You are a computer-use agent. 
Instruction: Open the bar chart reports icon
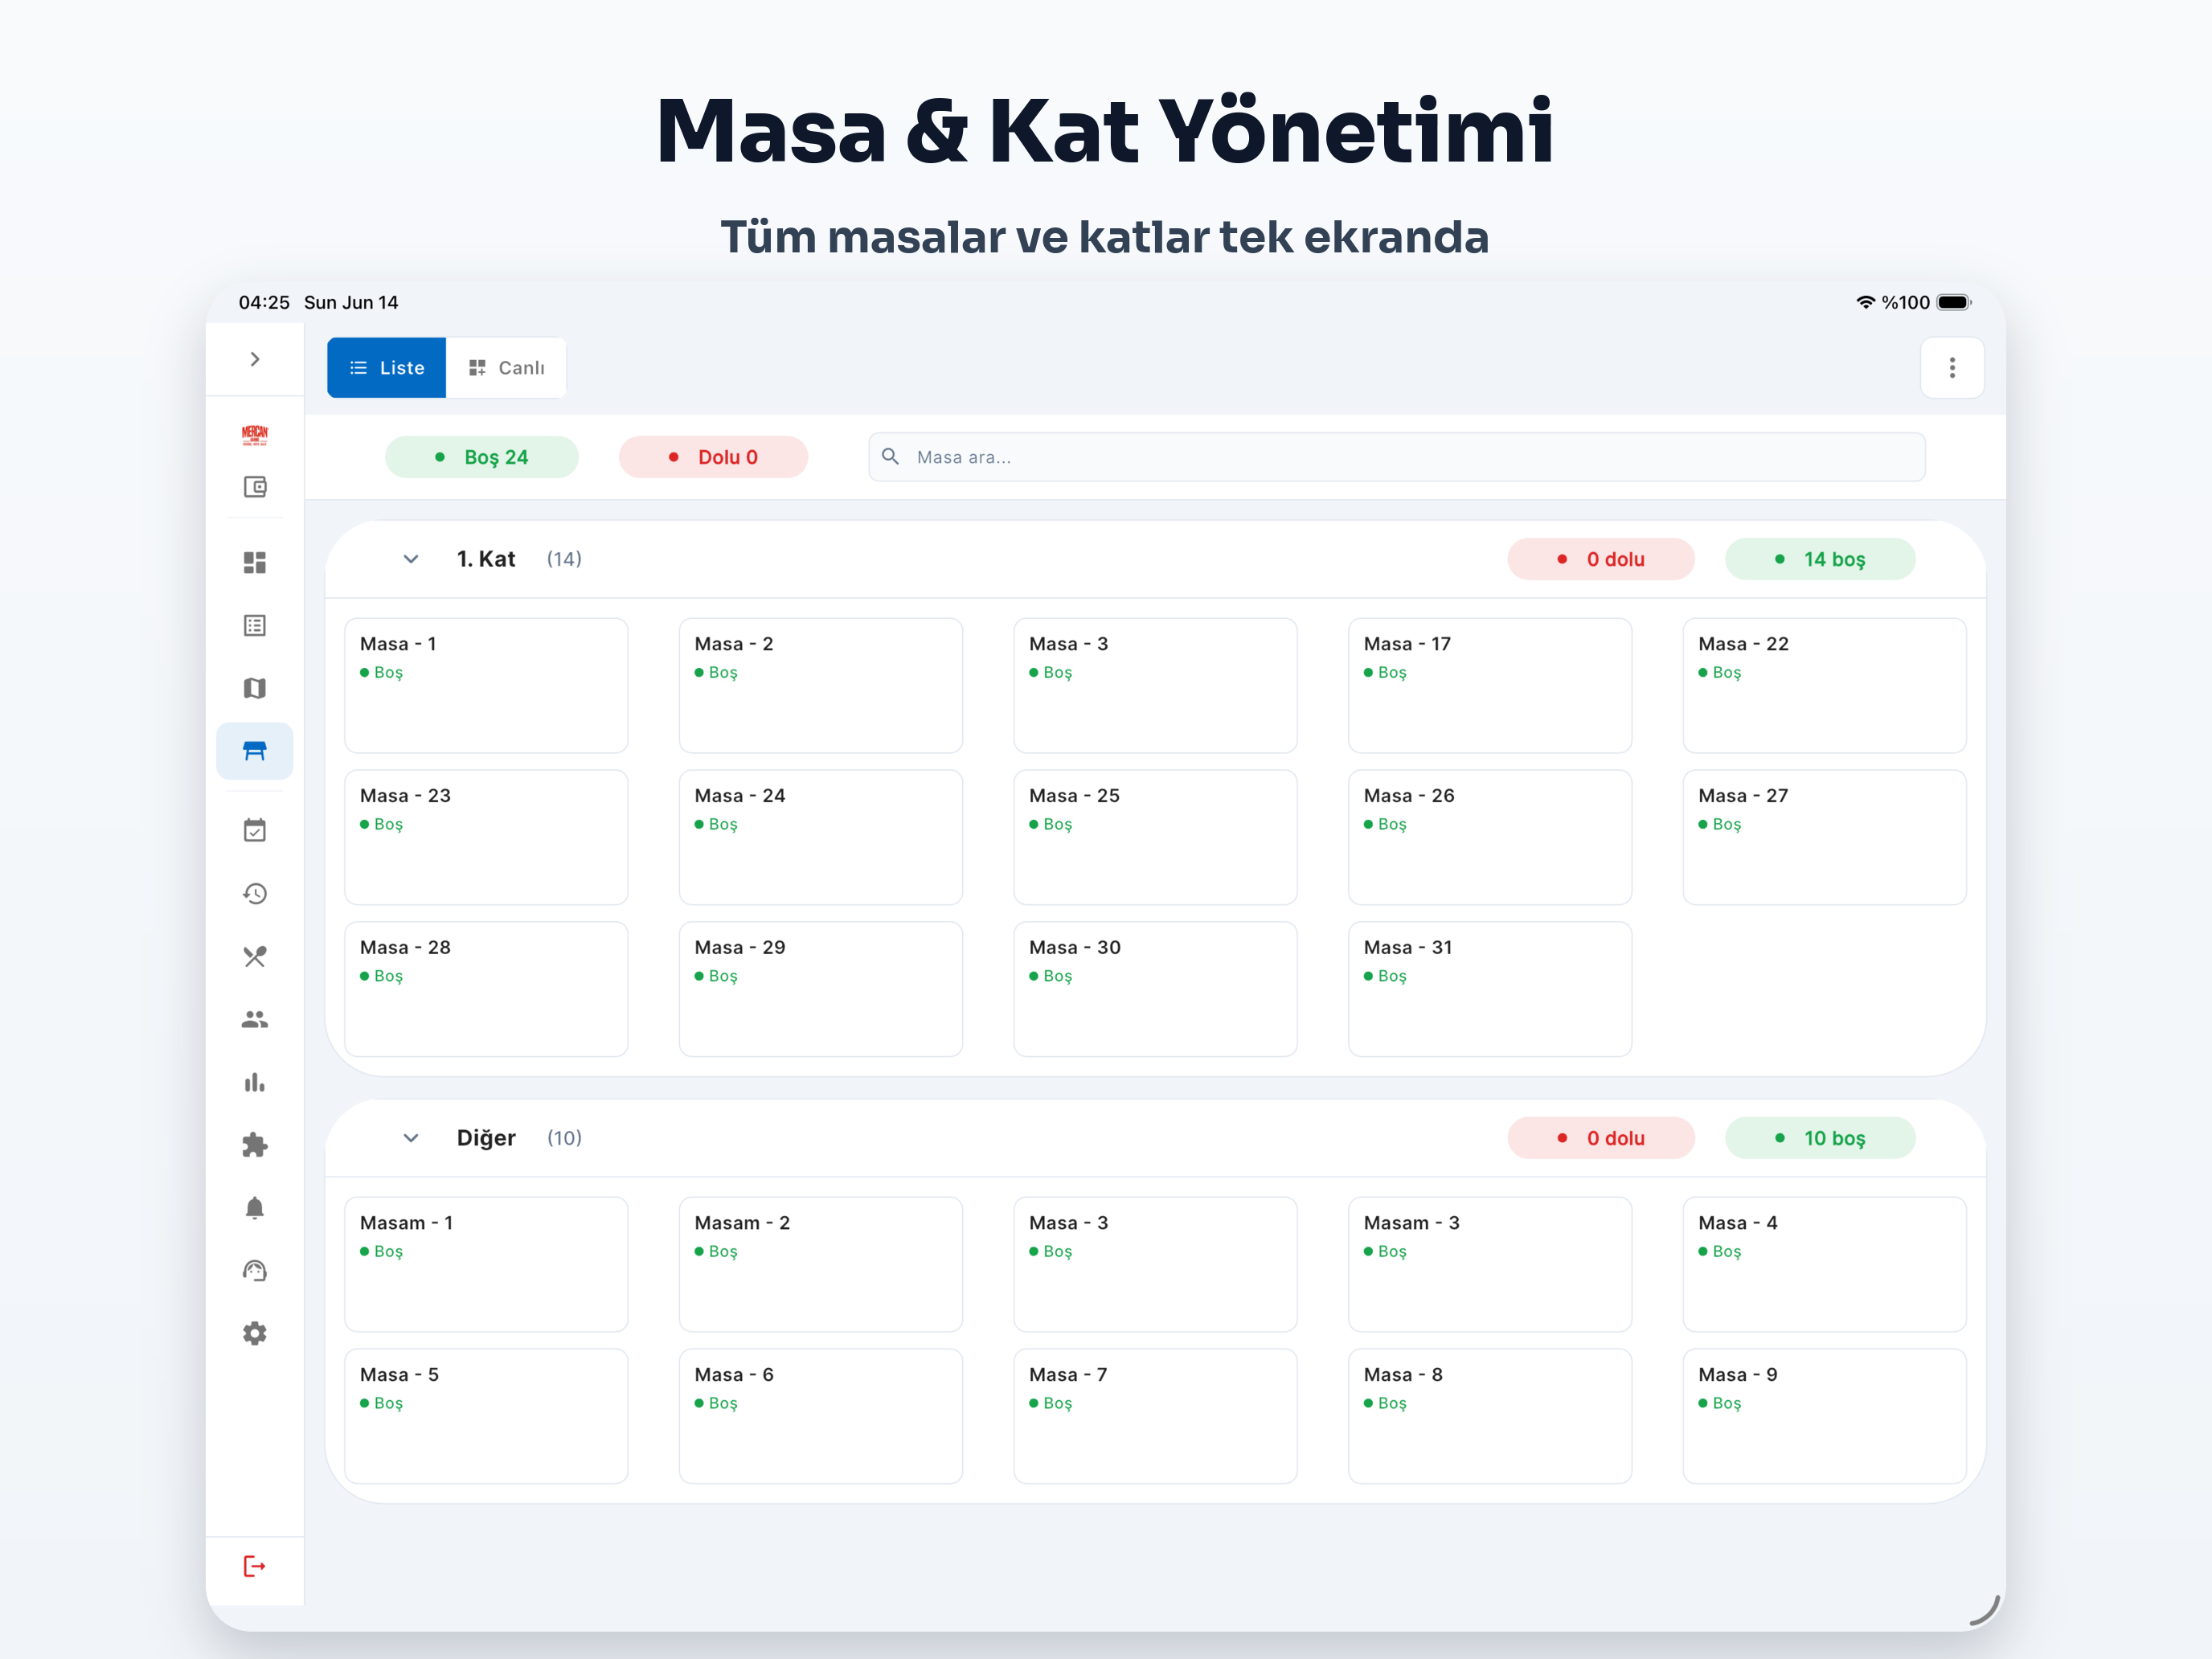[x=255, y=1082]
